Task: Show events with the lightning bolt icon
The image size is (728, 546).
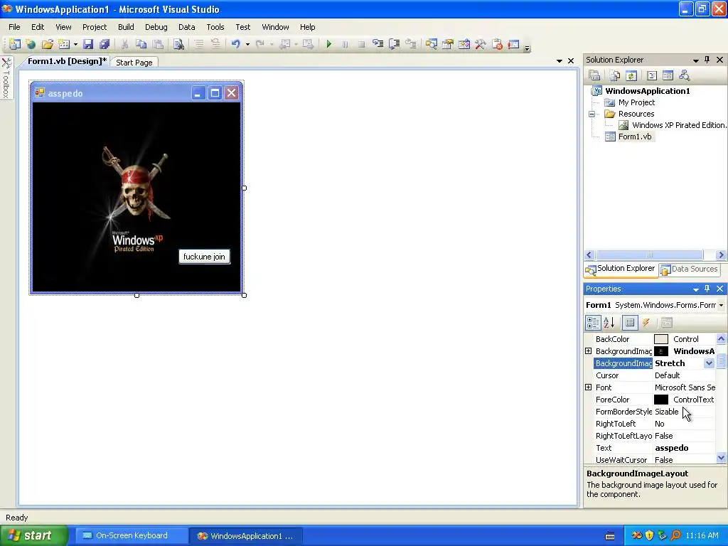Action: coord(646,323)
